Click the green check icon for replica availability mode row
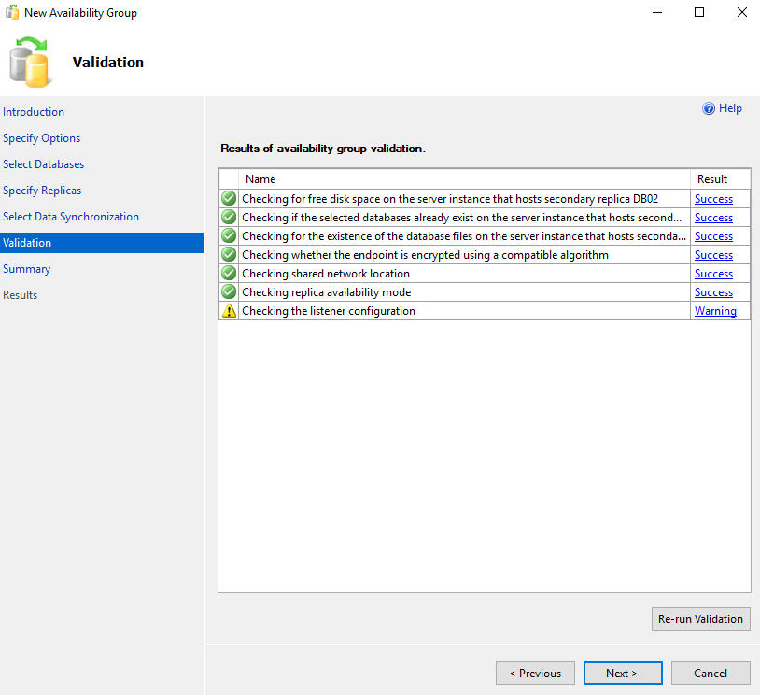The image size is (760, 695). tap(229, 292)
